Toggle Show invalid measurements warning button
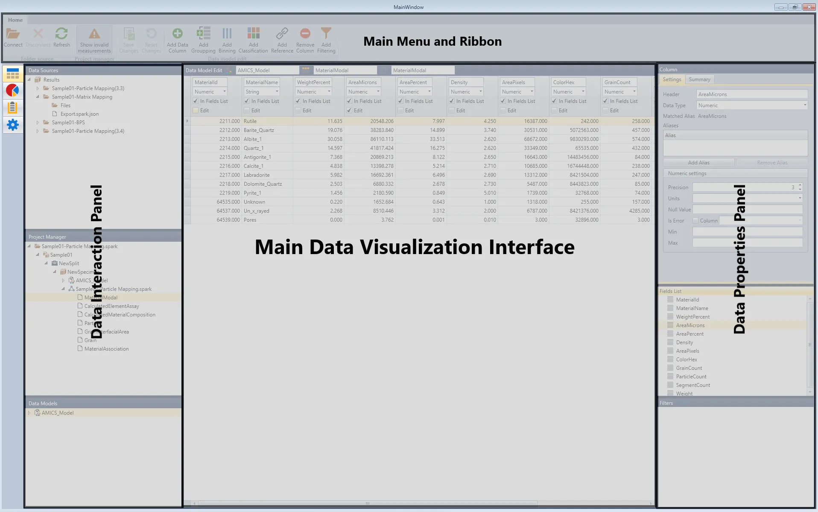Viewport: 818px width, 512px height. click(94, 40)
